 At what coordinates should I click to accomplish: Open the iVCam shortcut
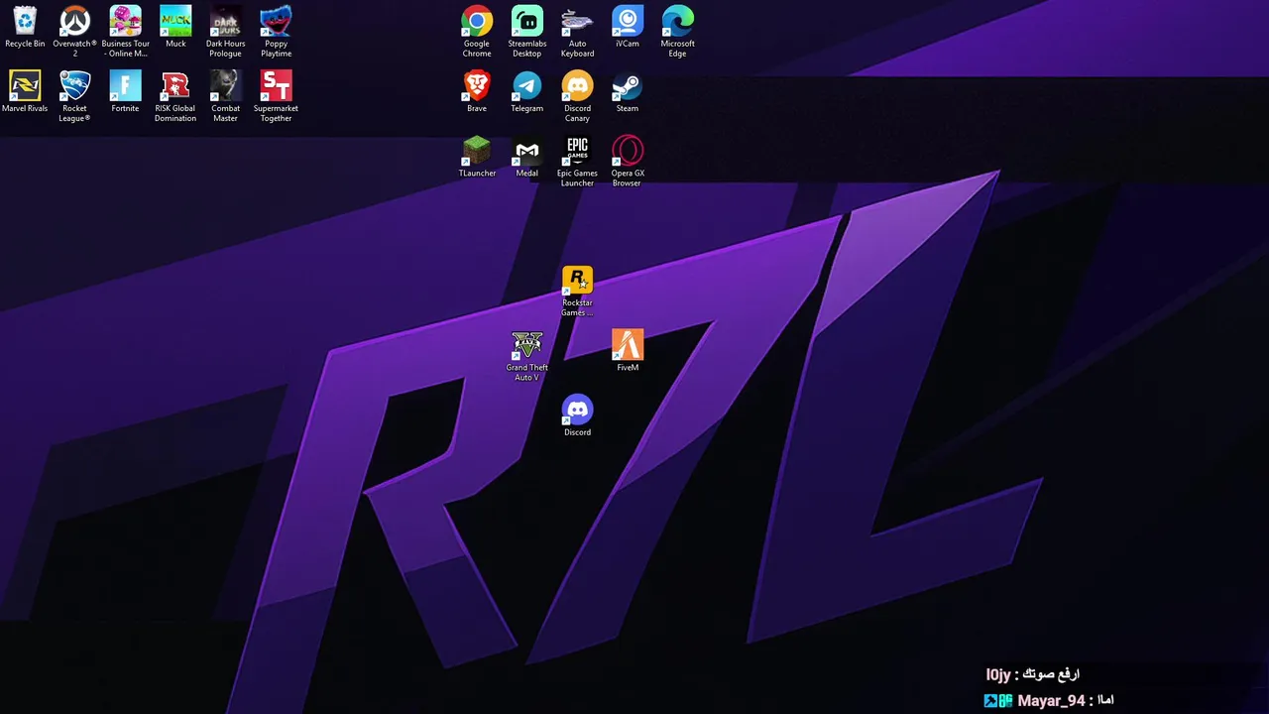pos(628,28)
